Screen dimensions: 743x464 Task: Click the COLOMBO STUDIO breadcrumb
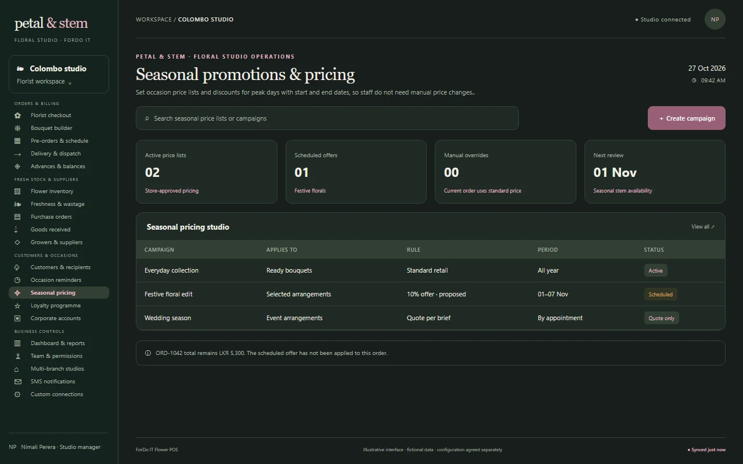click(x=206, y=19)
